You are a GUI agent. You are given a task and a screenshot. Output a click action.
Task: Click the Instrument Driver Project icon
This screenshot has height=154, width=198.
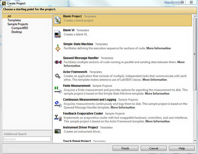point(58,131)
